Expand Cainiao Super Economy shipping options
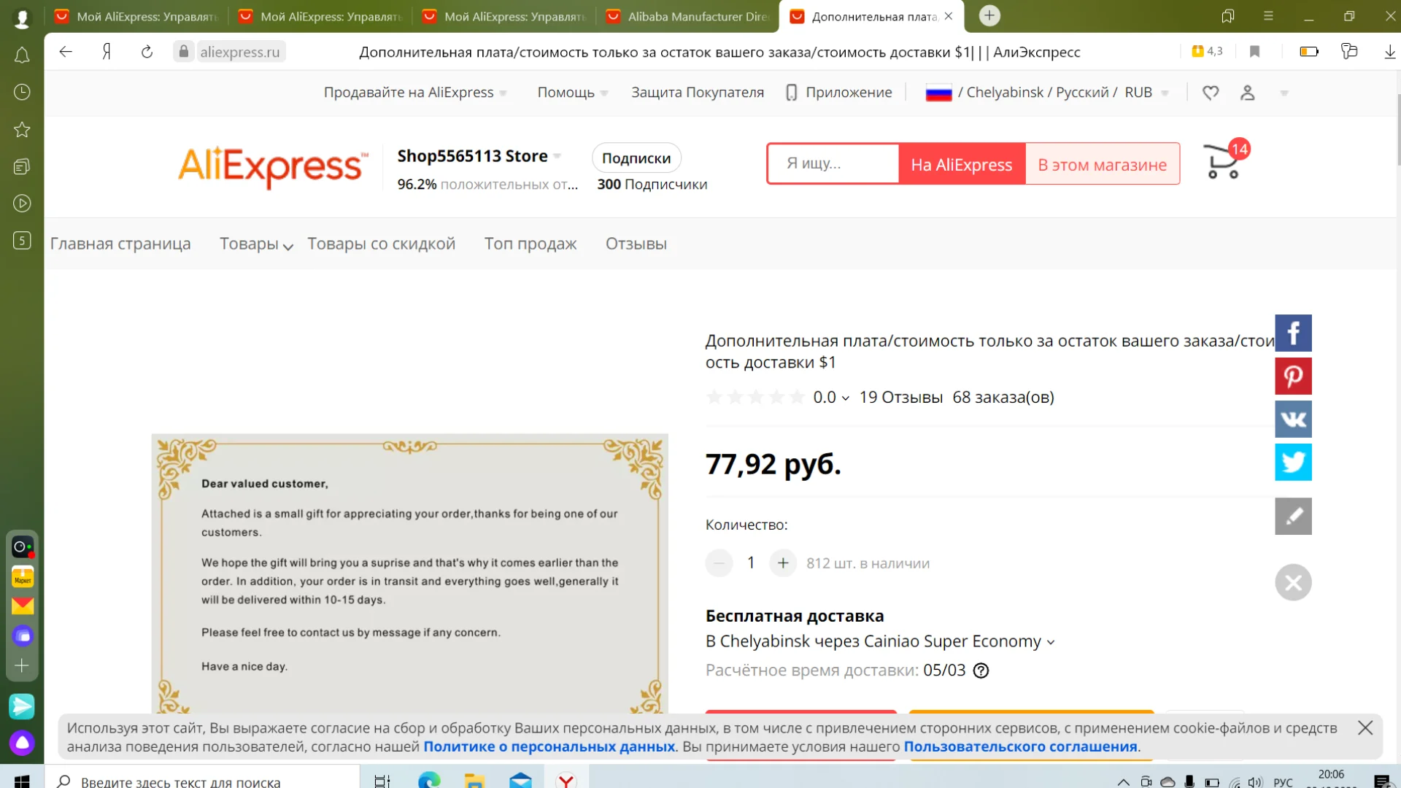 click(1051, 642)
